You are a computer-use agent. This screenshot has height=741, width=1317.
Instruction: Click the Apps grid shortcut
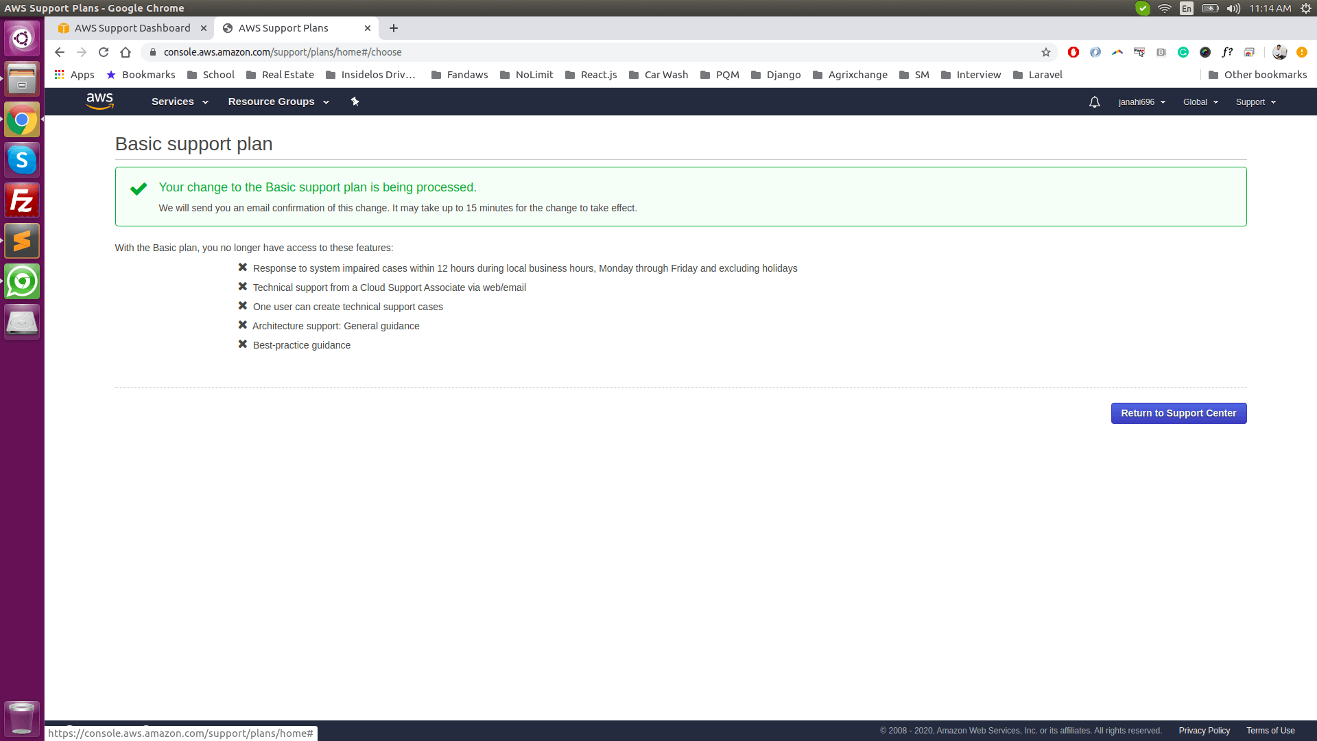75,75
